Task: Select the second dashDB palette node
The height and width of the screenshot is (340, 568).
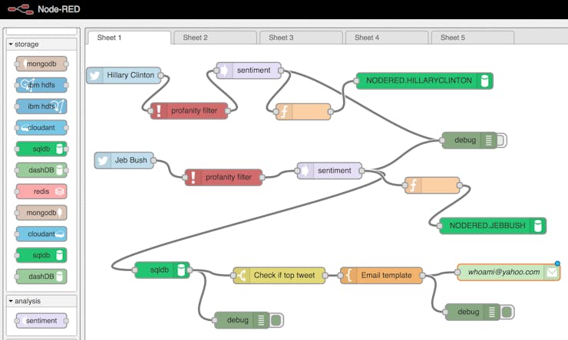Action: [x=41, y=276]
